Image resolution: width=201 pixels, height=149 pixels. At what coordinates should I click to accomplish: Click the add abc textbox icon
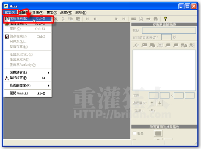point(160,45)
